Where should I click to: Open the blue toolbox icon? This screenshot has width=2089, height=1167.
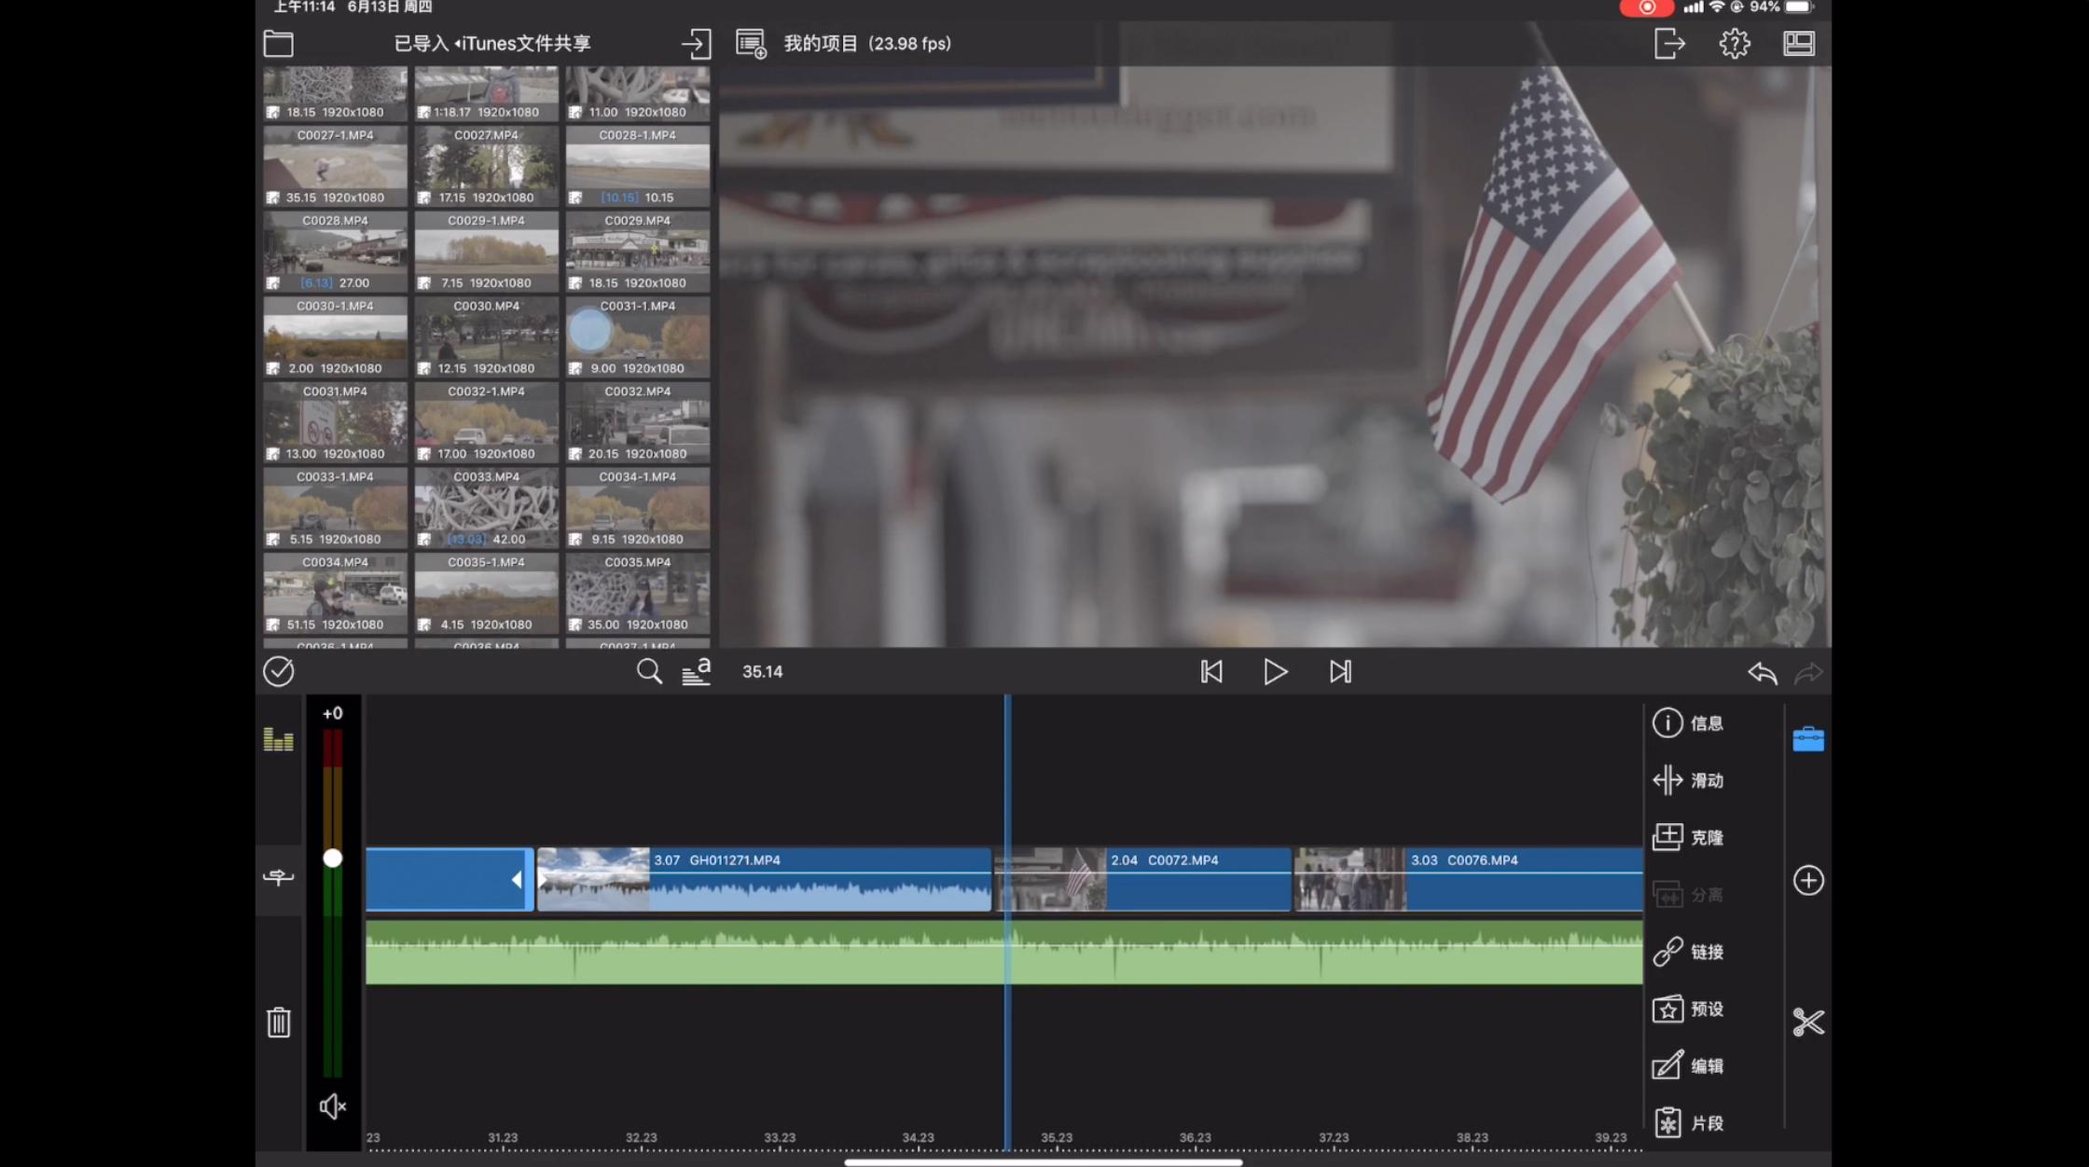coord(1807,739)
